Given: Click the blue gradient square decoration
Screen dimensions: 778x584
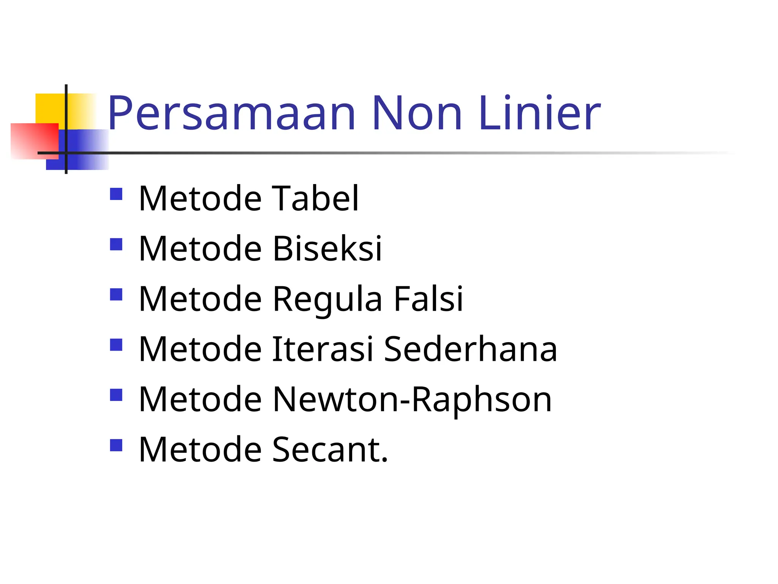Looking at the screenshot, I should (x=77, y=149).
